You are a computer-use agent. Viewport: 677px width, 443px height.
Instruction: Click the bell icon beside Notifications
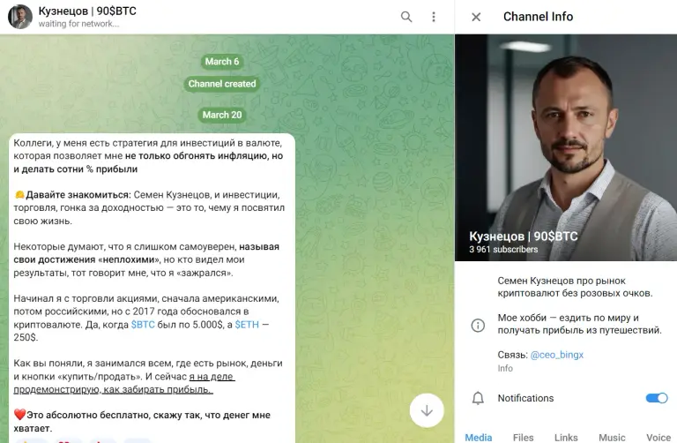point(478,398)
